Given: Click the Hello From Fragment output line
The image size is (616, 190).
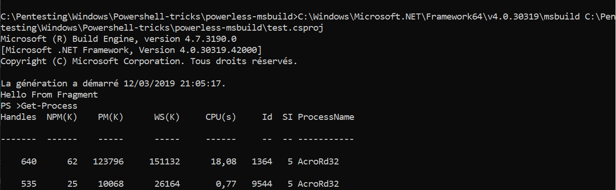Looking at the screenshot, I should (49, 95).
